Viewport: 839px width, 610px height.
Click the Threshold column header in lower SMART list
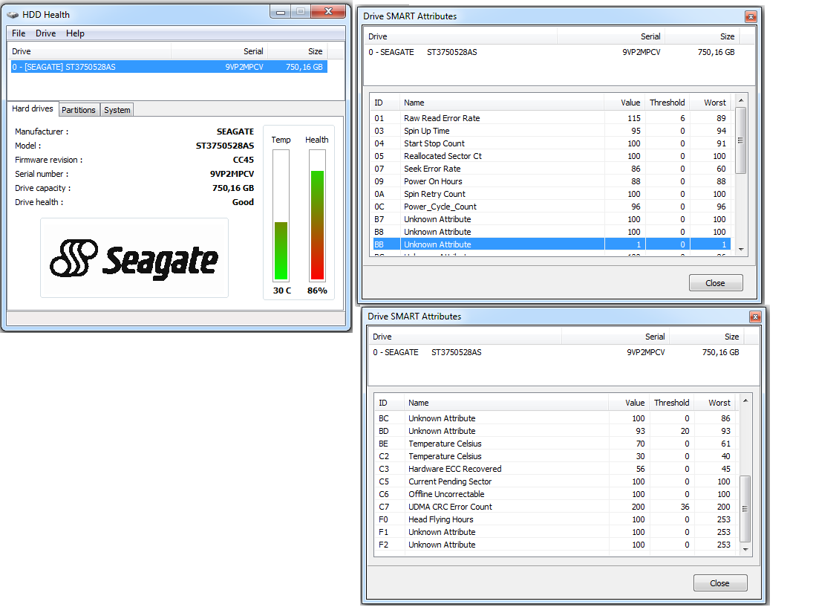click(672, 403)
